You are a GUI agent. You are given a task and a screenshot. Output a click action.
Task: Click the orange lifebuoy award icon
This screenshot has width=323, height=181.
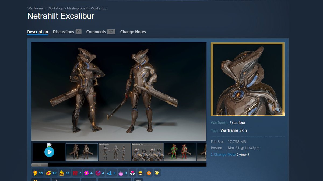pos(149,173)
